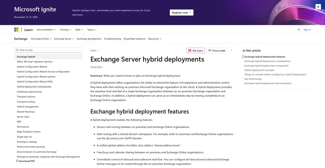
Task: Open Transport routing article
Action: pyautogui.click(x=26, y=102)
